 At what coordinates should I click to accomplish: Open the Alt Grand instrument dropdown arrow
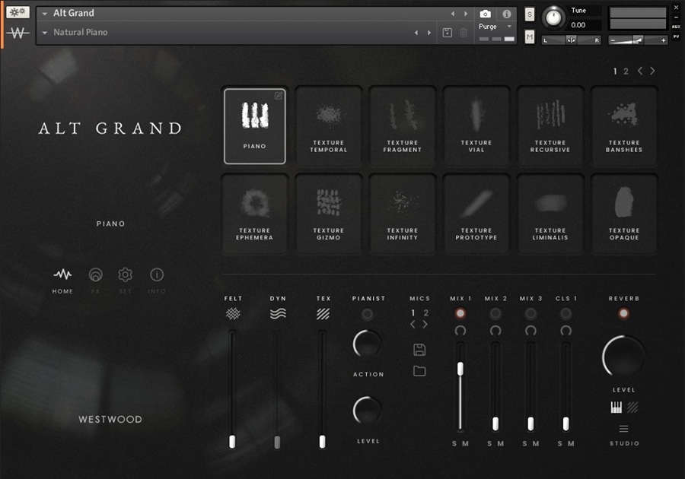coord(45,14)
